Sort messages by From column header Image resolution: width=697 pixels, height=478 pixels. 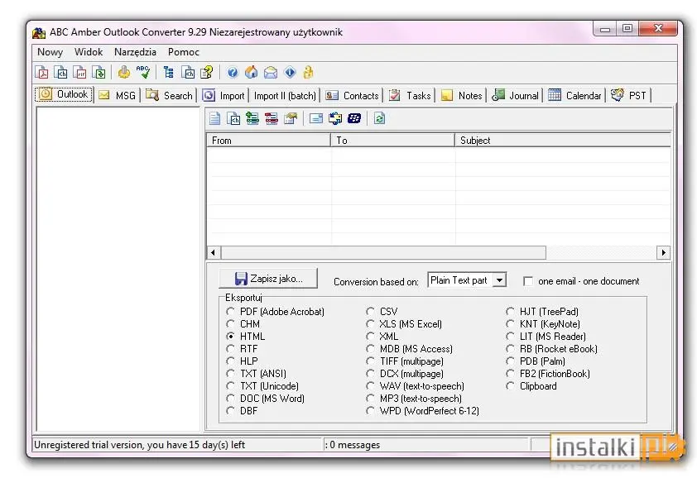268,141
